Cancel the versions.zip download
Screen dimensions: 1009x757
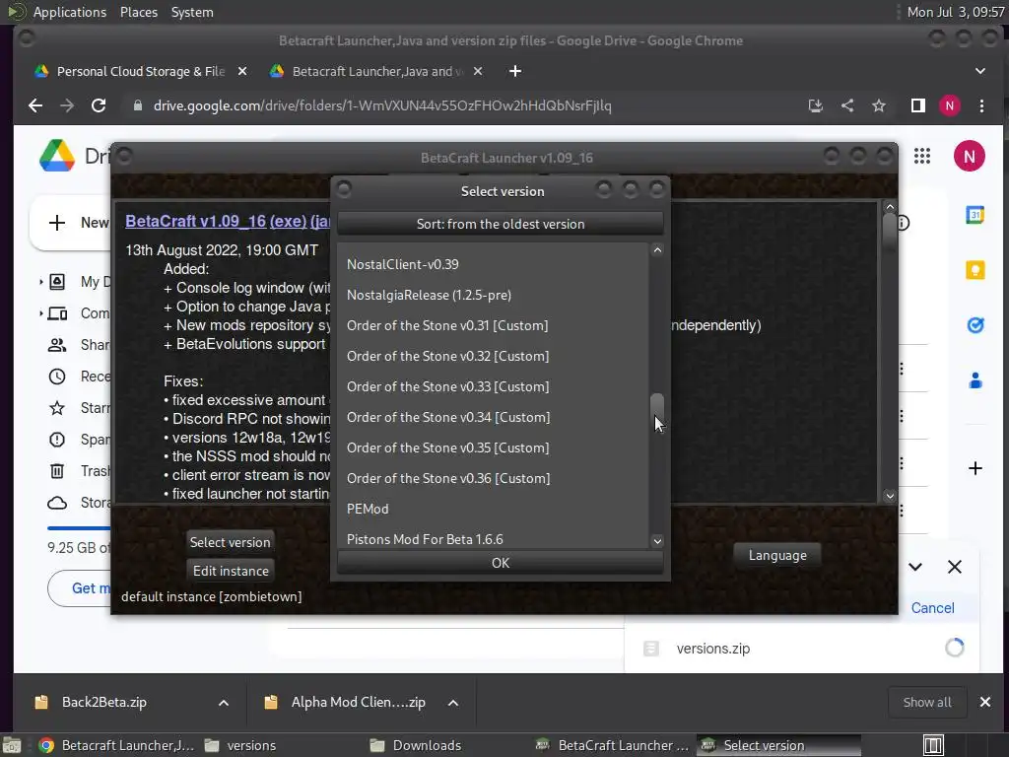[x=932, y=607]
